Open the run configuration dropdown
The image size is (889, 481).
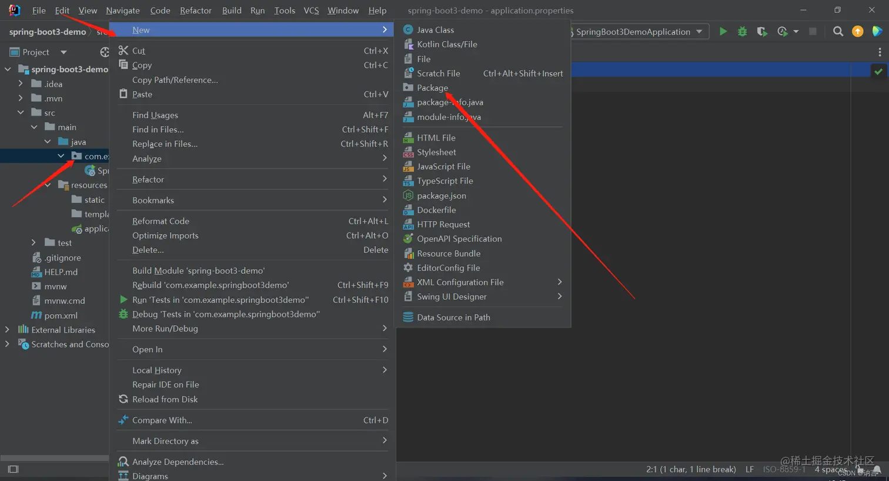tap(699, 32)
